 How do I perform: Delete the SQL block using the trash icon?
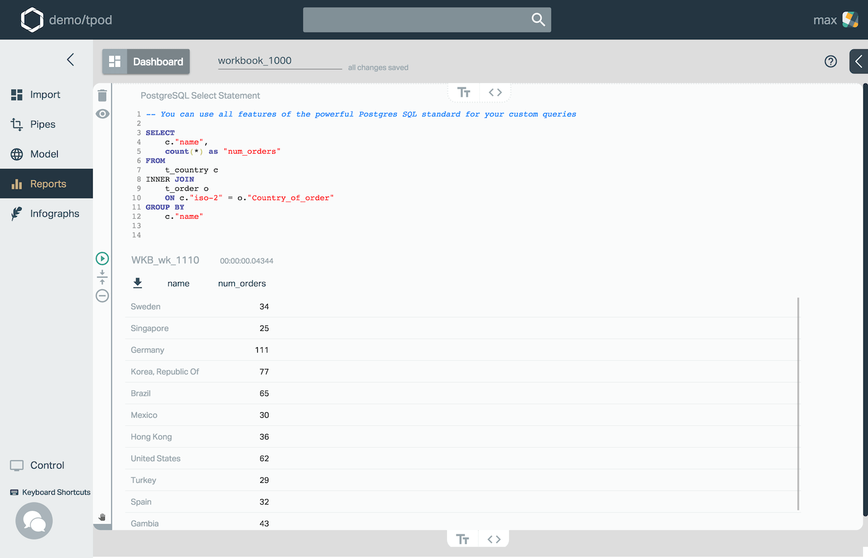coord(102,95)
